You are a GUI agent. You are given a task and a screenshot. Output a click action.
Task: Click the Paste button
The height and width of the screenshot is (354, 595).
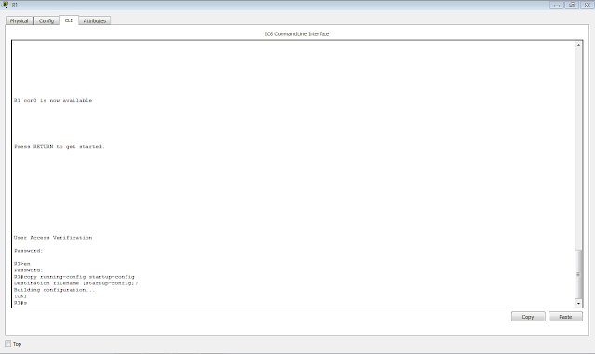coord(565,317)
